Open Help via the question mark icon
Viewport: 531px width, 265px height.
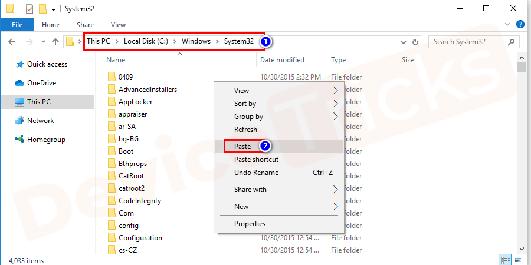(x=520, y=24)
